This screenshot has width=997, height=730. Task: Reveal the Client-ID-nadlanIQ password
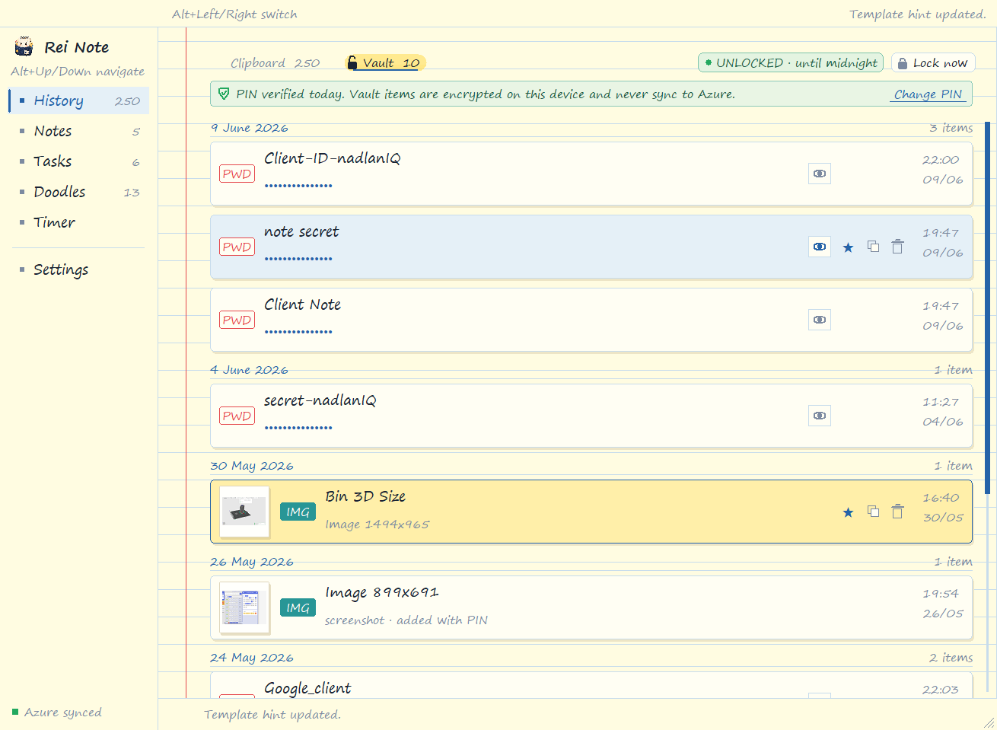820,174
